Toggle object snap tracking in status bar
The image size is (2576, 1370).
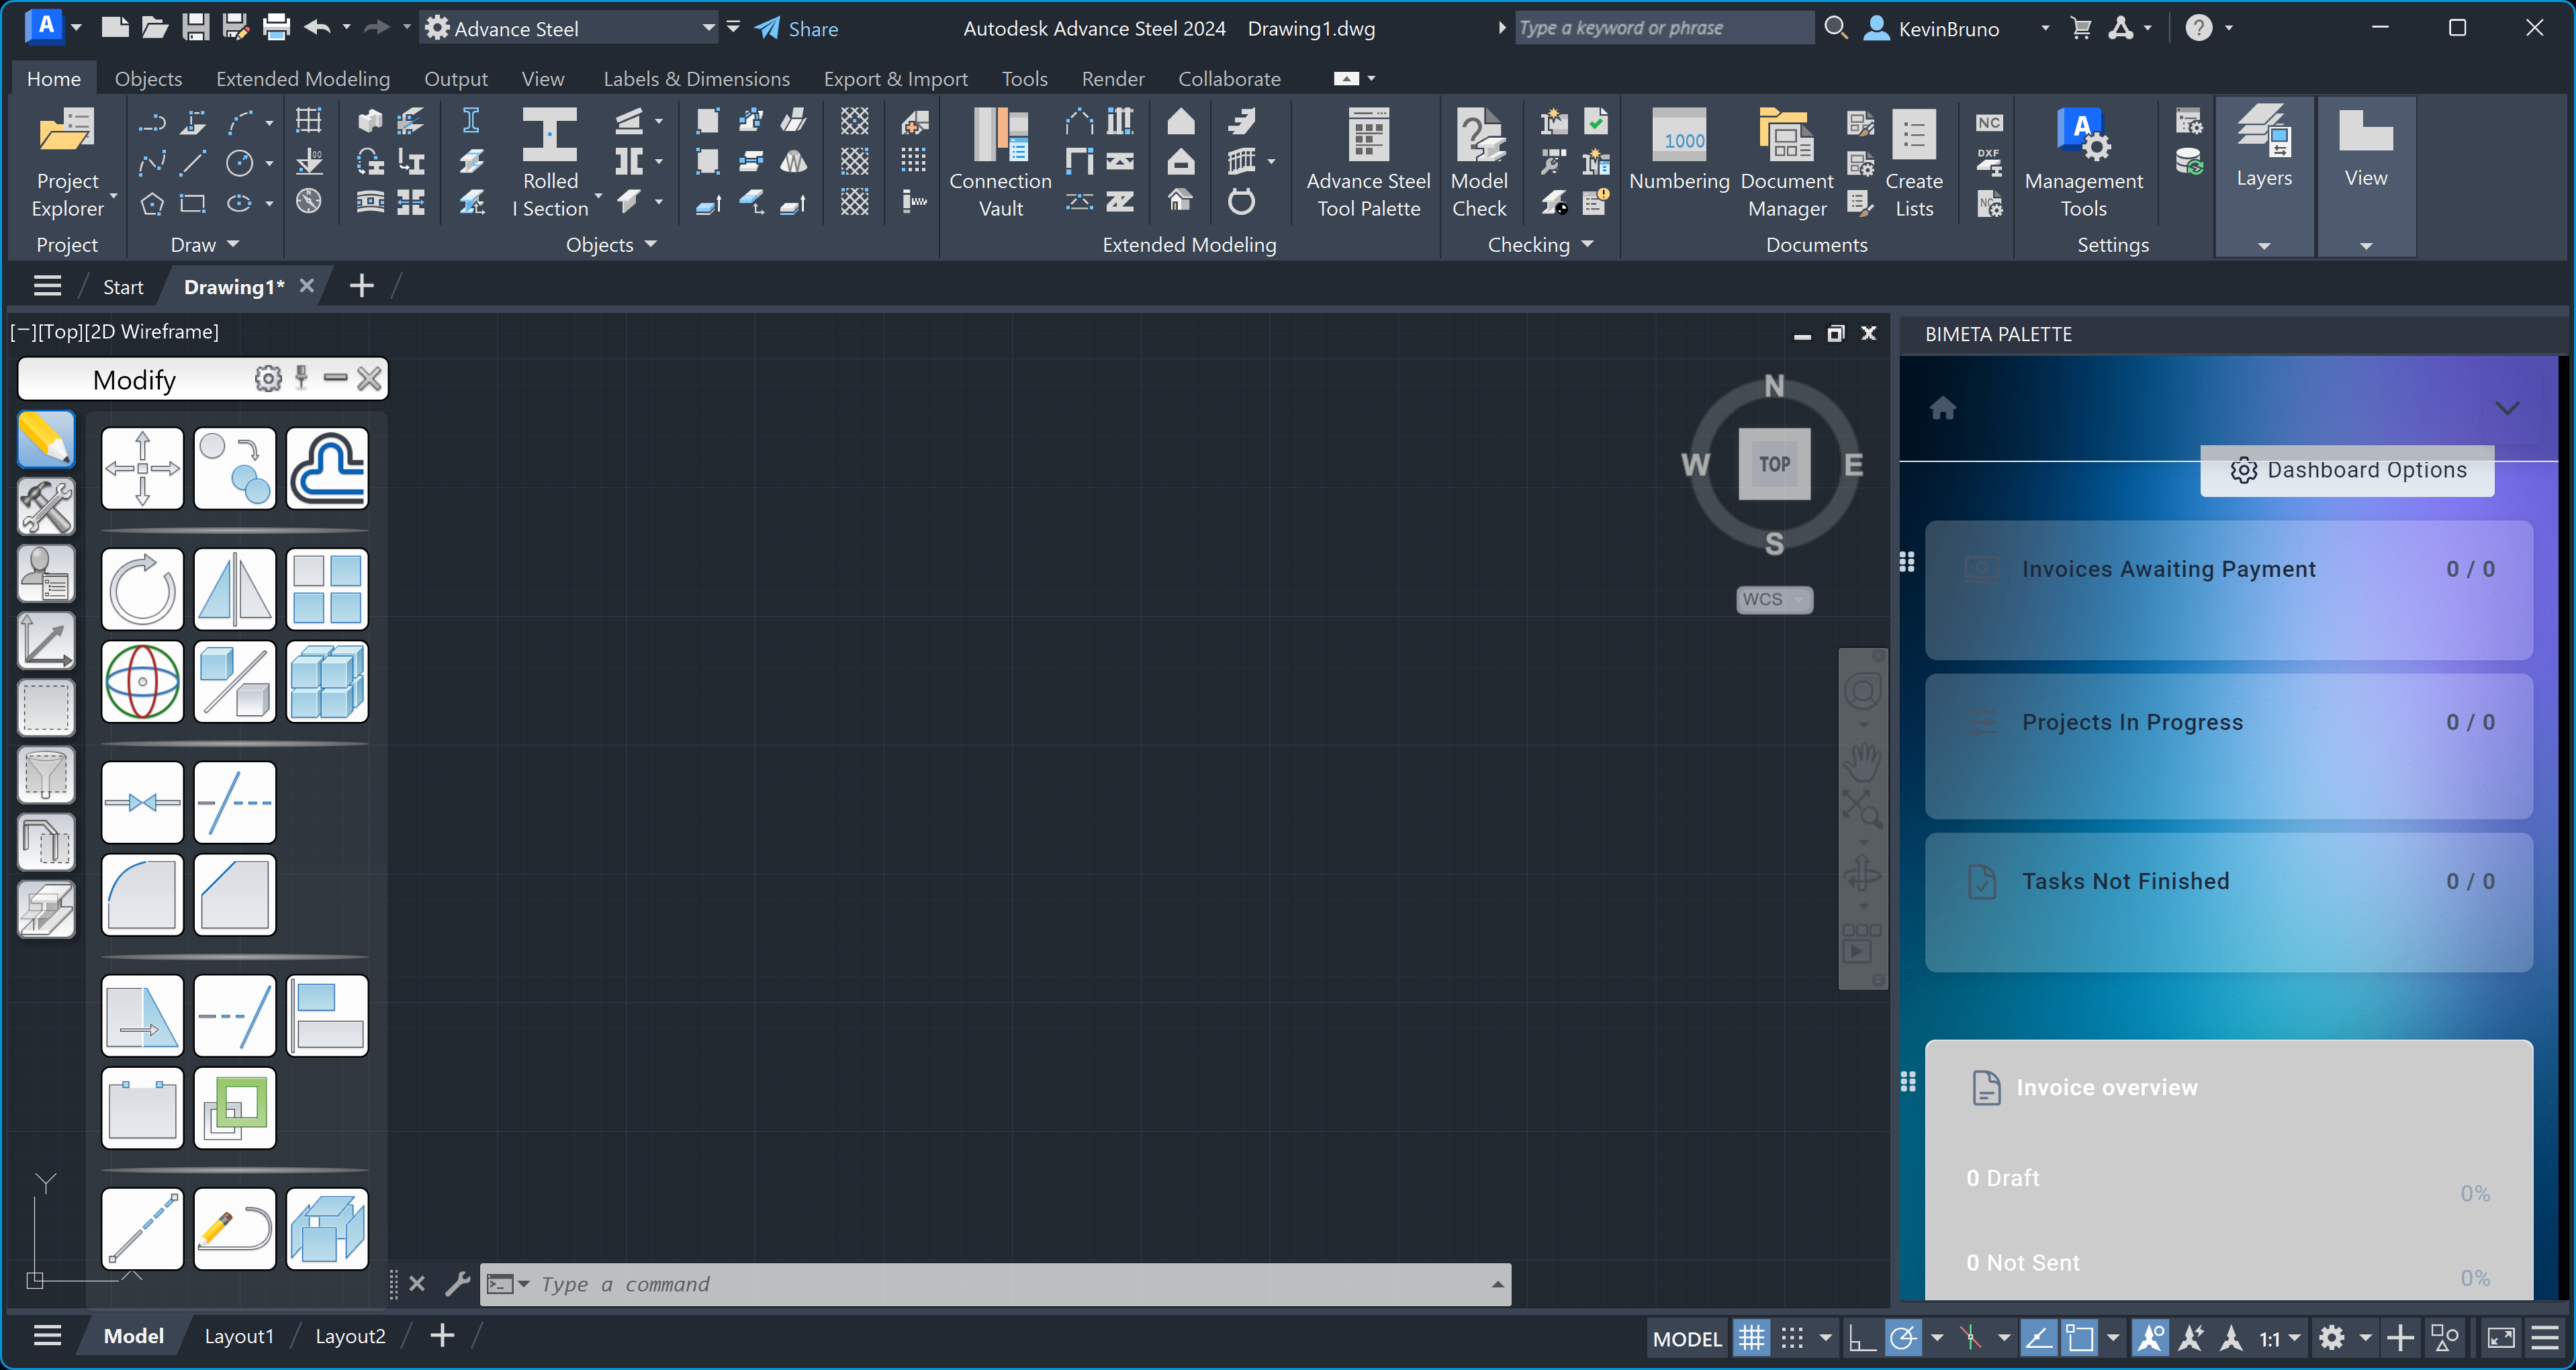(x=2038, y=1337)
